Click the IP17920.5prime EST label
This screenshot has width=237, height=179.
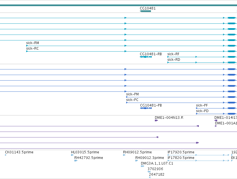point(181,152)
